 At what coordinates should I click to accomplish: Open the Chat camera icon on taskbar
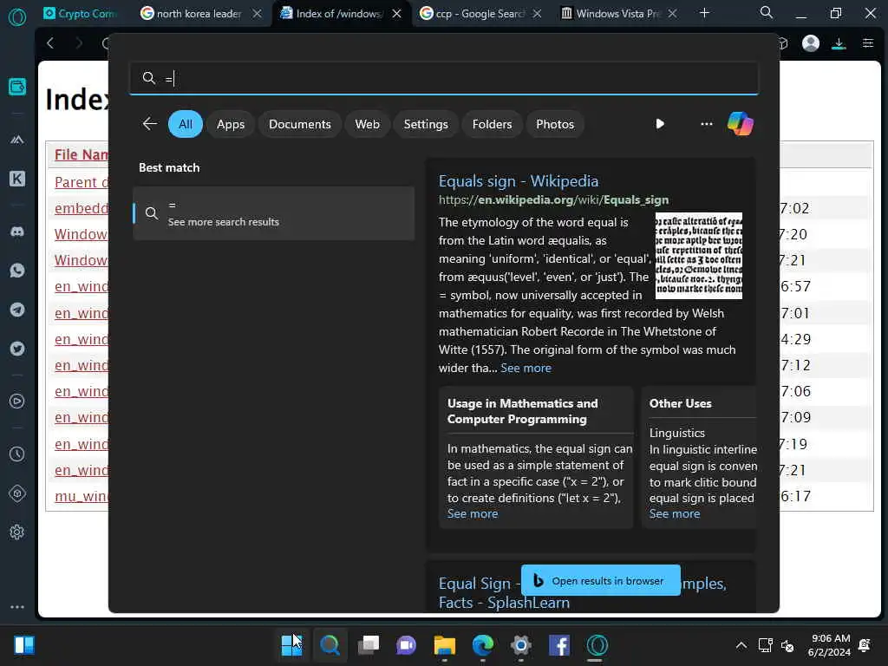click(406, 644)
